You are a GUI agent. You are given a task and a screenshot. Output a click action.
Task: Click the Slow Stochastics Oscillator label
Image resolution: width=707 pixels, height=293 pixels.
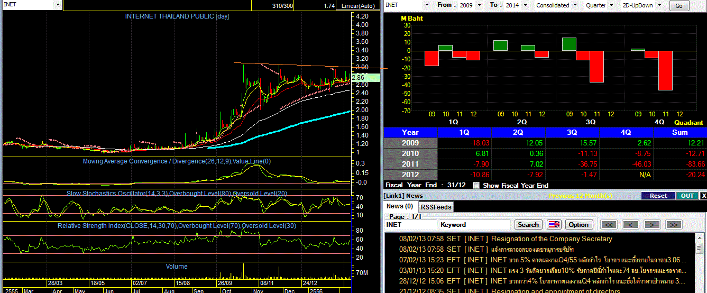[177, 193]
